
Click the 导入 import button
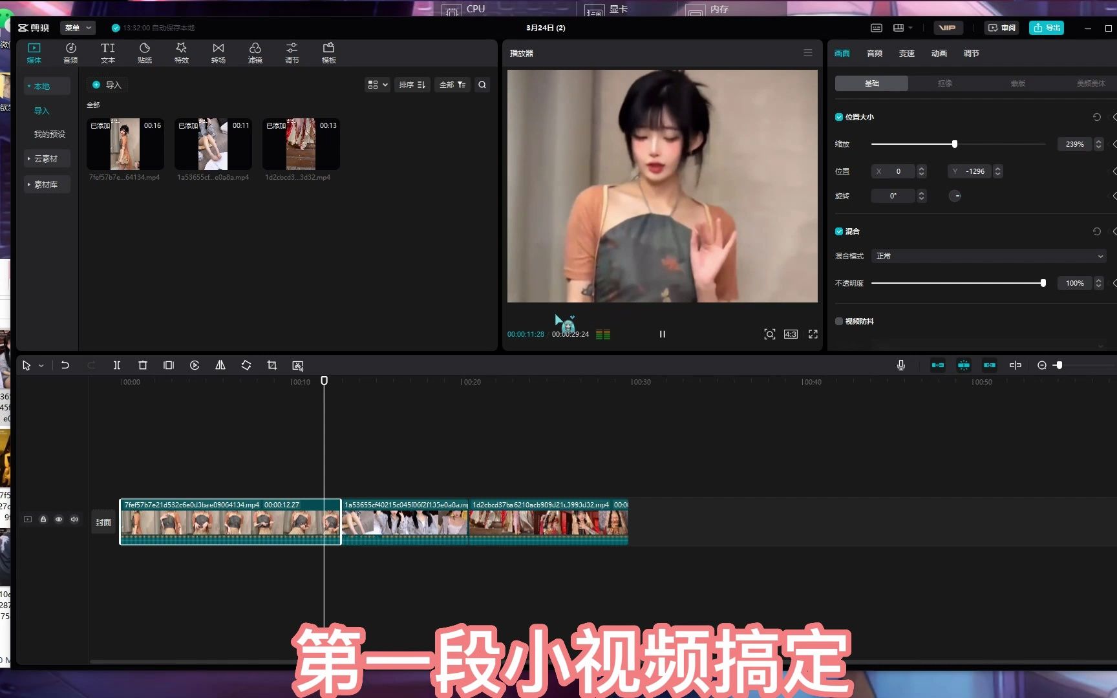[x=107, y=84]
